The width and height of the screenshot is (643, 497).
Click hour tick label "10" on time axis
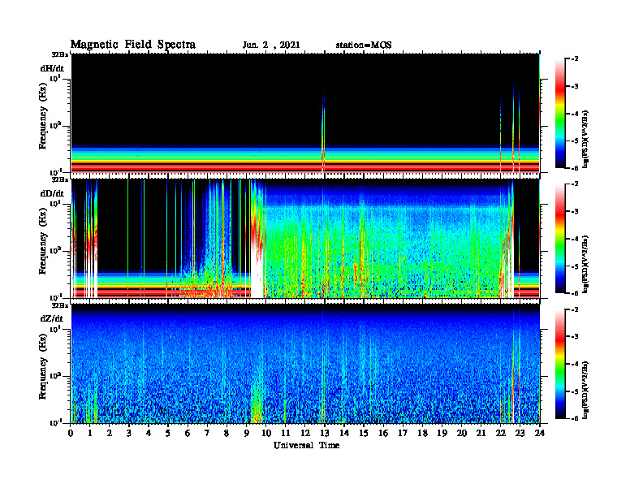(266, 433)
